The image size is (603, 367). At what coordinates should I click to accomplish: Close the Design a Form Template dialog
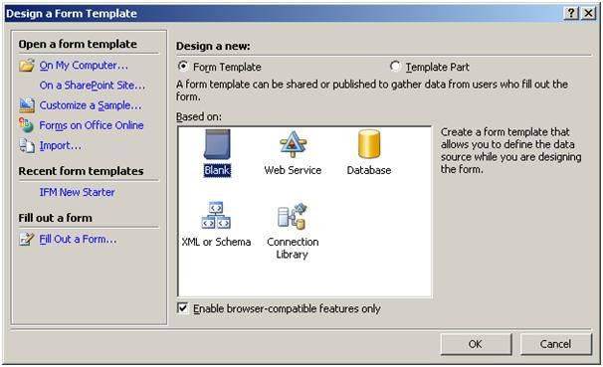tap(589, 14)
